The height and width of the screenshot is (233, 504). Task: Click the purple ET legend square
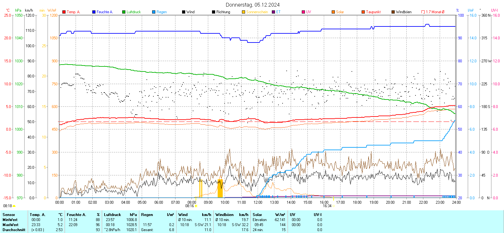pyautogui.click(x=273, y=12)
